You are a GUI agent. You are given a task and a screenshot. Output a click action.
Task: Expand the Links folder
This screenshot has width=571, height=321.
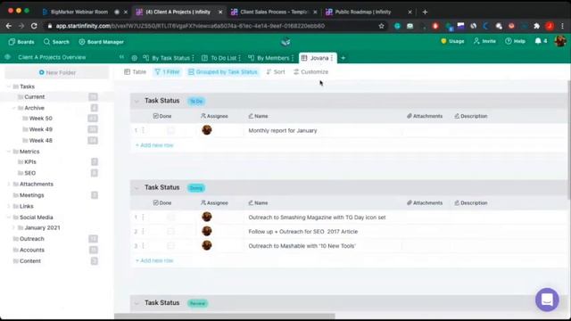[x=9, y=206]
